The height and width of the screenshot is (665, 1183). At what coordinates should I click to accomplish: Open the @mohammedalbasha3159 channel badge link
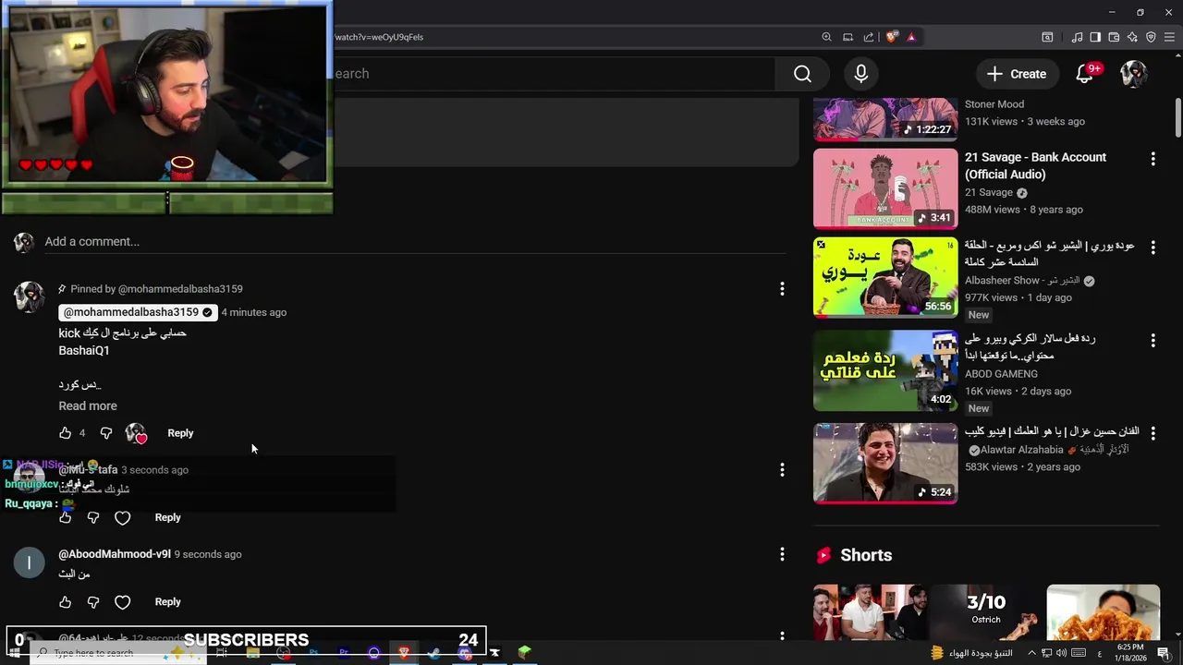click(x=138, y=312)
